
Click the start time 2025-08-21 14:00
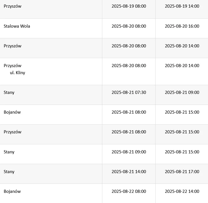click(x=129, y=171)
